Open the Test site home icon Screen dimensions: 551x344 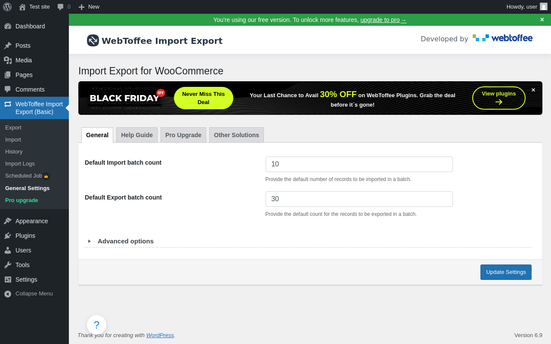pos(22,7)
